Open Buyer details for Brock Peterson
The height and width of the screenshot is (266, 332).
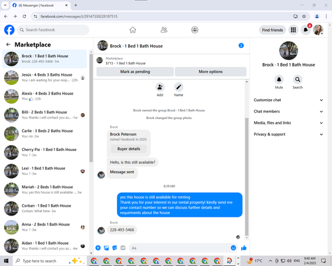pos(129,149)
